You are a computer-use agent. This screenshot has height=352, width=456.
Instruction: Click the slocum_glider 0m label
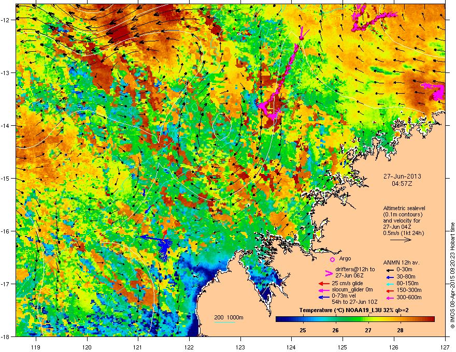(352, 289)
